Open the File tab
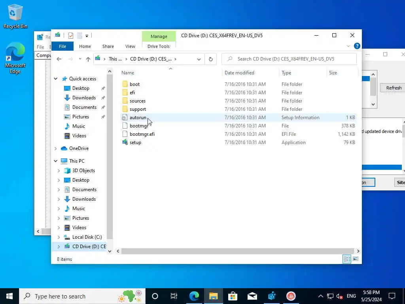 [62, 46]
